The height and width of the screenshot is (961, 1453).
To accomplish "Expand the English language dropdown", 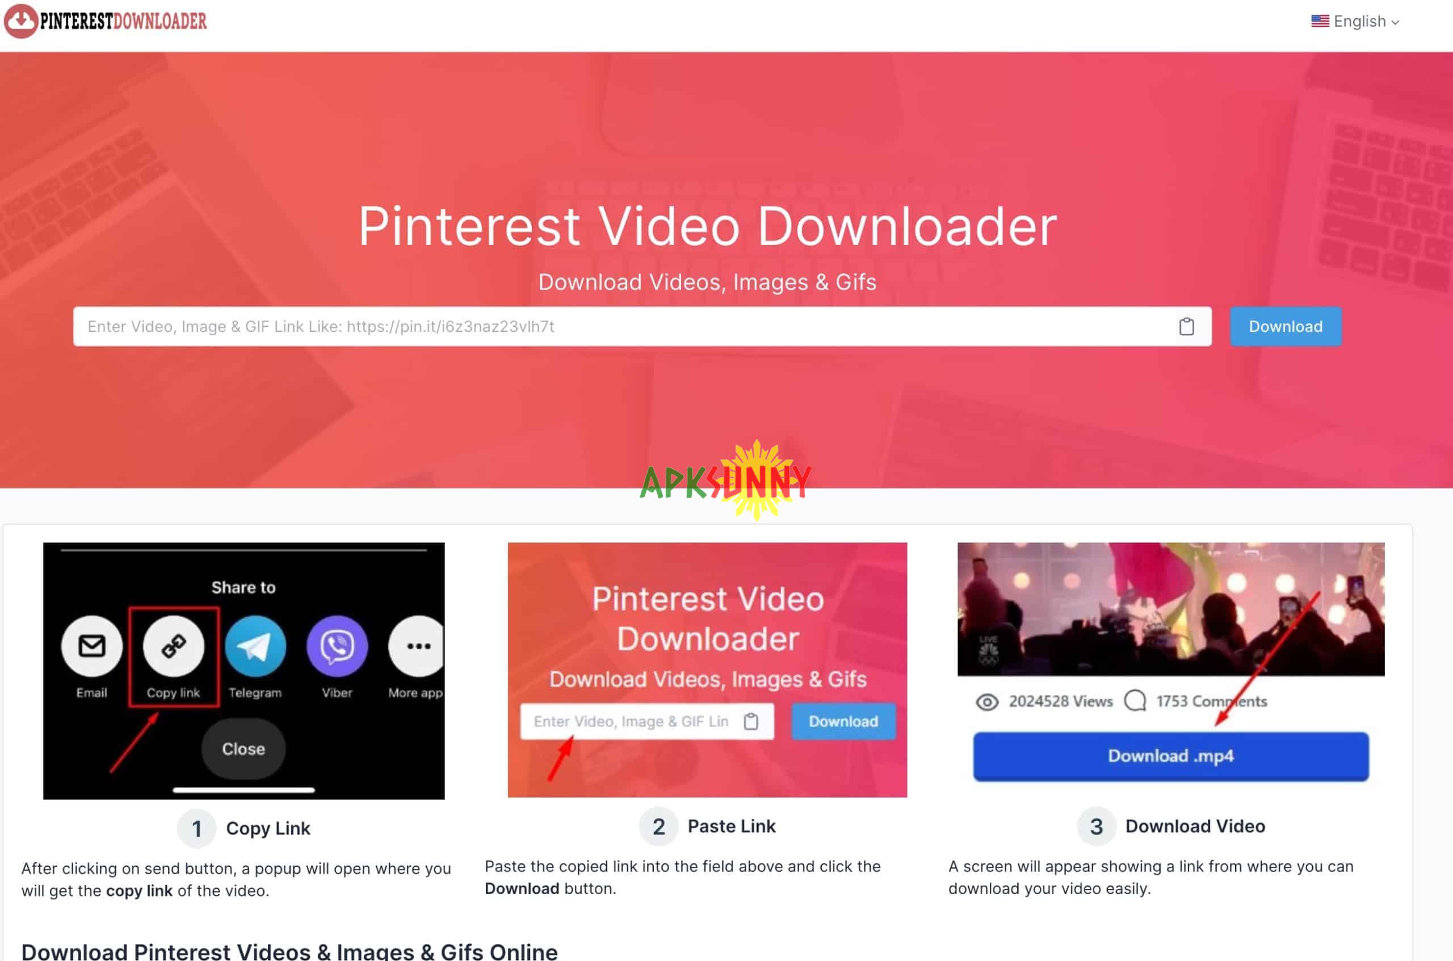I will [1355, 20].
